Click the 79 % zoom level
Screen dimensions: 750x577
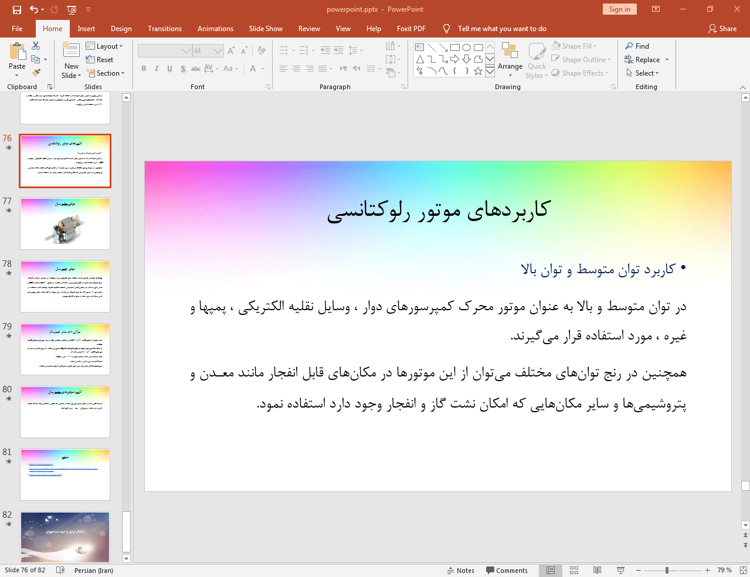coord(724,570)
